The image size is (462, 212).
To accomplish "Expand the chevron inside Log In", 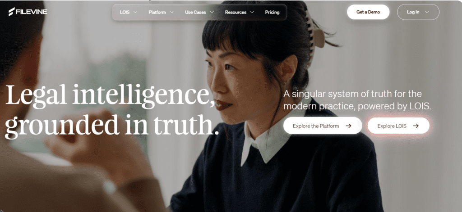I will [427, 12].
